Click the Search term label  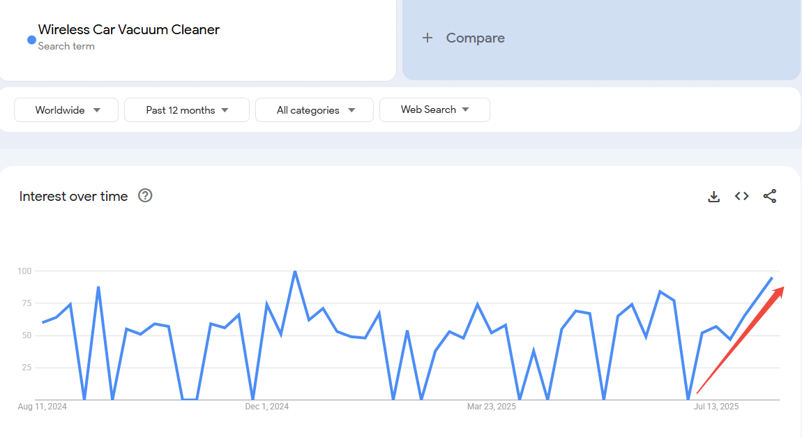[67, 46]
